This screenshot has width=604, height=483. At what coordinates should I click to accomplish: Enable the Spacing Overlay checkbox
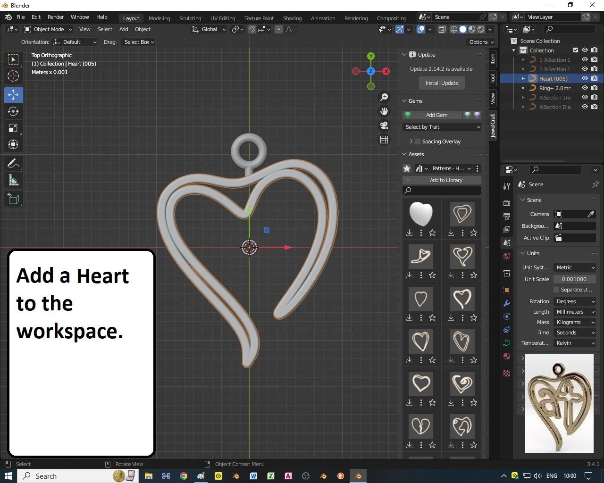(418, 142)
